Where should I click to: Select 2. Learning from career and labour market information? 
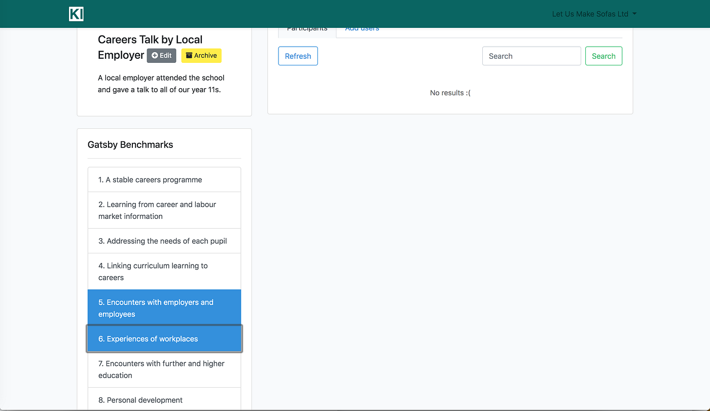click(164, 210)
